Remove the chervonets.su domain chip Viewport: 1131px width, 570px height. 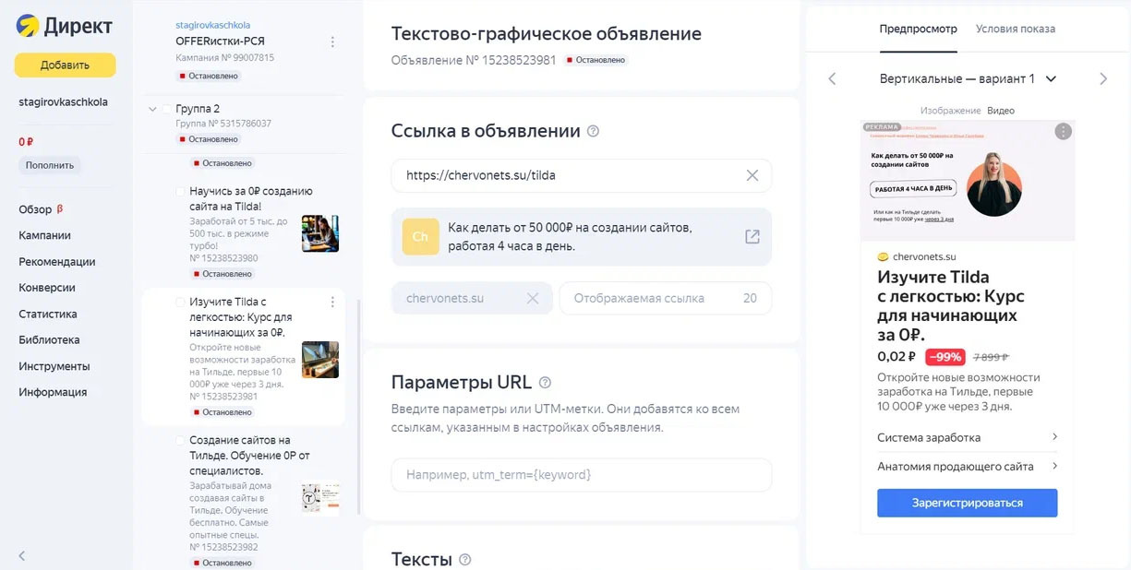533,298
